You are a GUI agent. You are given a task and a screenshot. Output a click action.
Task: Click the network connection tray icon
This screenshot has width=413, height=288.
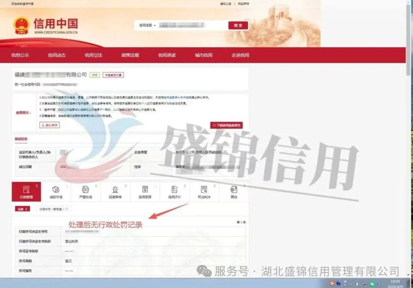[365, 284]
